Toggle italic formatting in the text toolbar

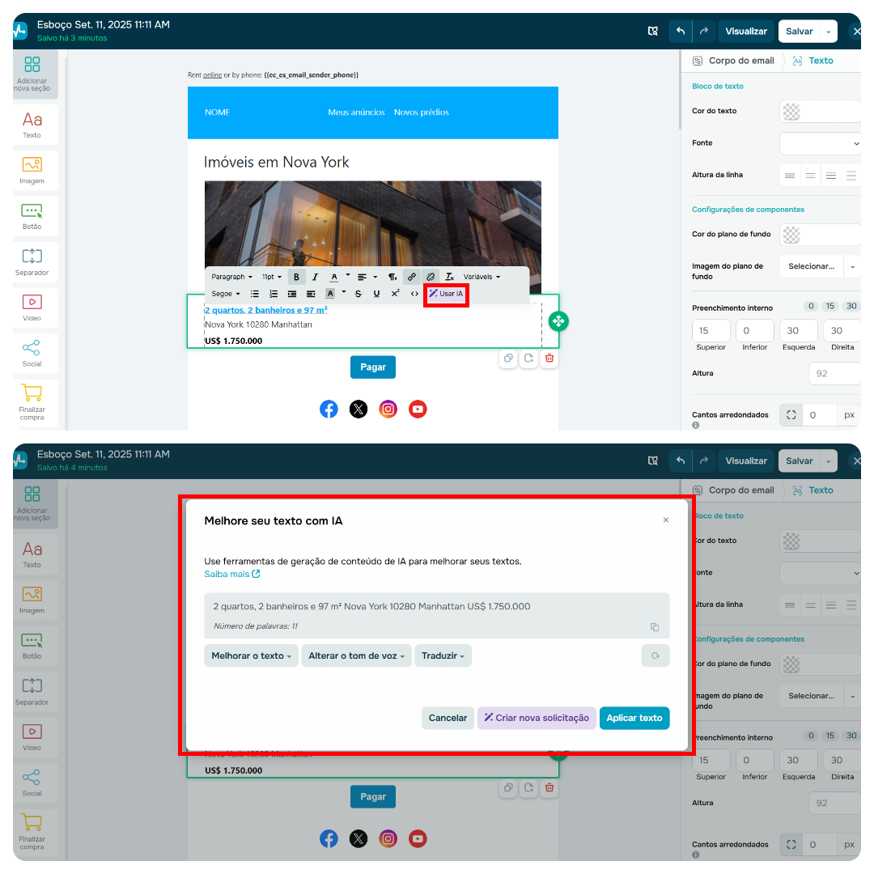314,276
